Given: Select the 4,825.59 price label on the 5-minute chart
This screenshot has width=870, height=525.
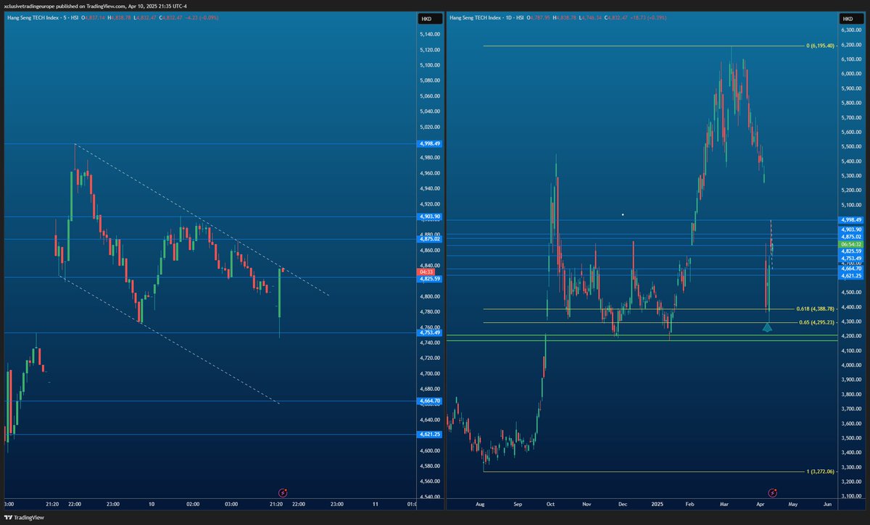Looking at the screenshot, I should click(x=430, y=278).
